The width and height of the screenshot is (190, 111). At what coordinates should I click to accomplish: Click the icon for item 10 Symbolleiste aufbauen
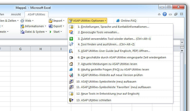coord(71,82)
